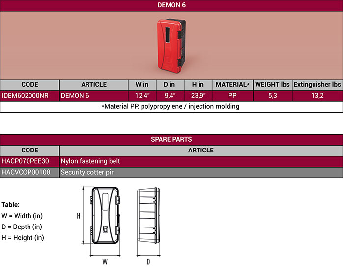Click the D dimension label under side view
Screen dimensions: 343x277
148,262
